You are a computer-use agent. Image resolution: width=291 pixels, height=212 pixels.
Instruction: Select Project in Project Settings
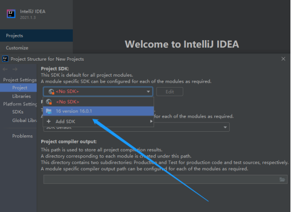coord(18,88)
